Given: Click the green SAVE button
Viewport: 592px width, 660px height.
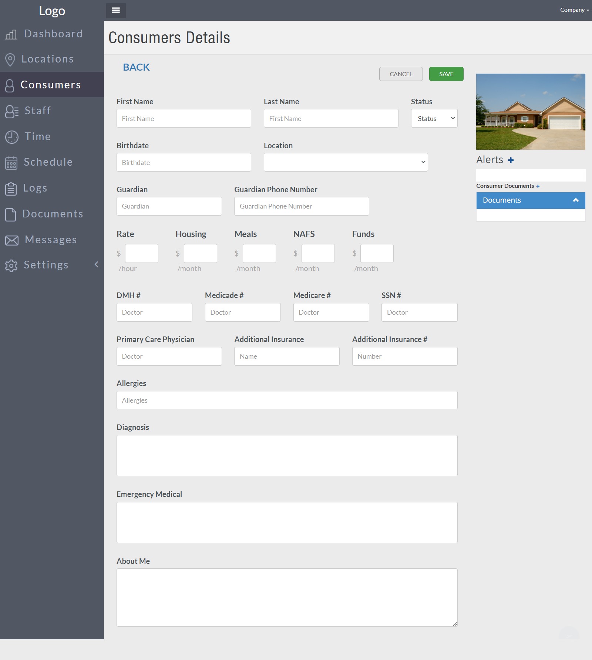Looking at the screenshot, I should coord(446,74).
